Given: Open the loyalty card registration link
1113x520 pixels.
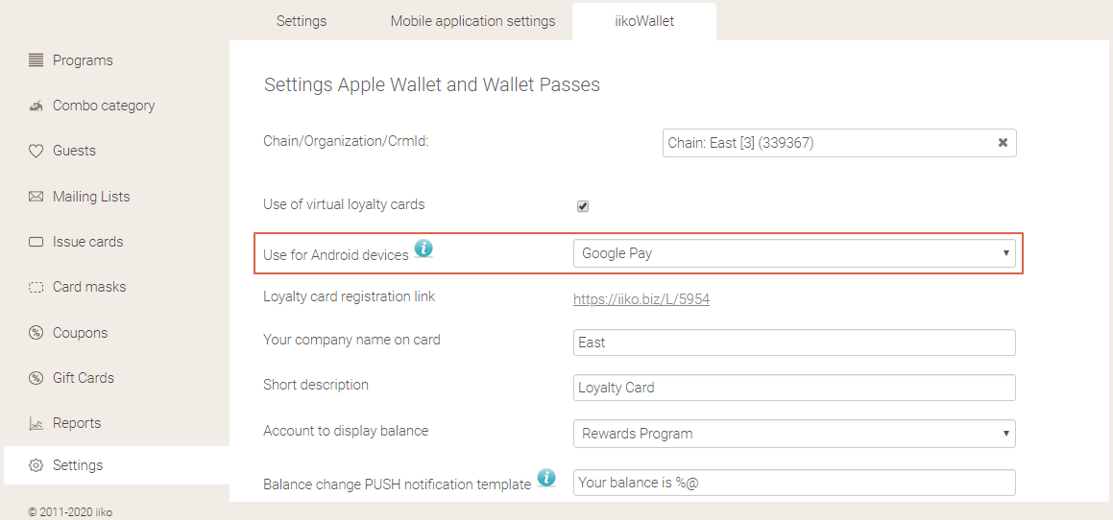Looking at the screenshot, I should point(641,299).
